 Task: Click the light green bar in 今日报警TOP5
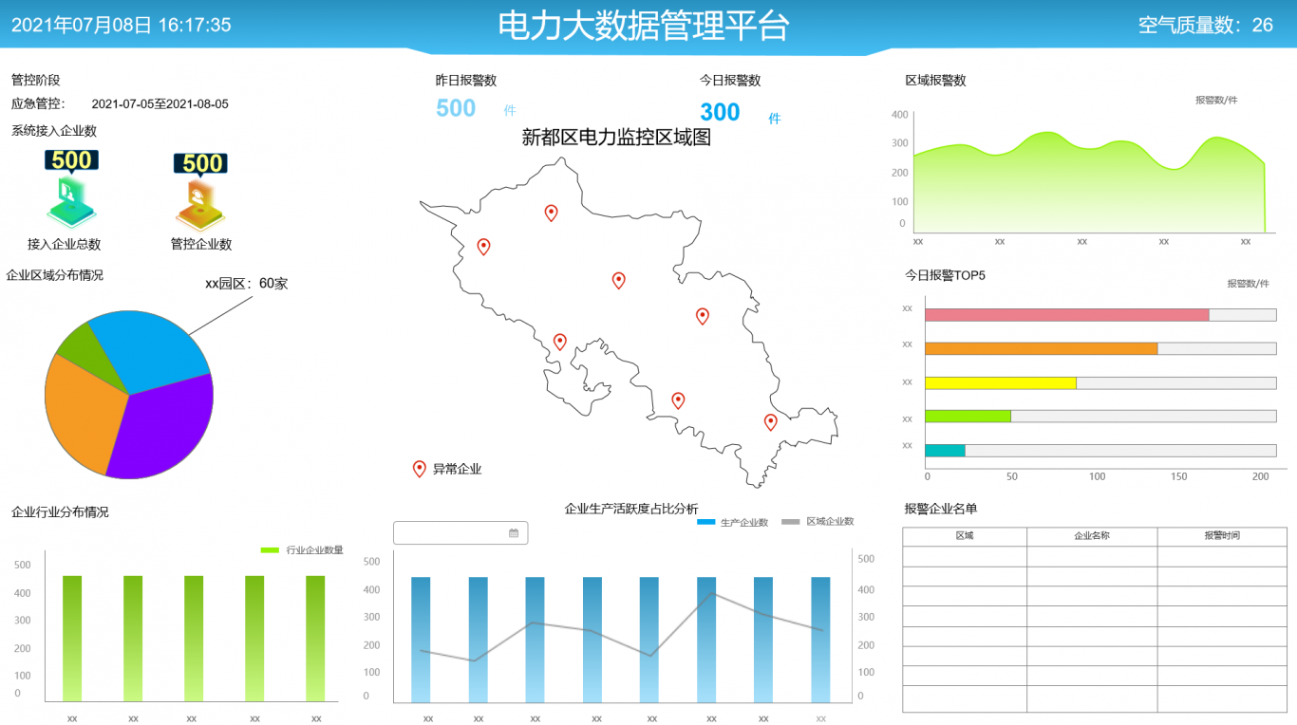point(968,416)
